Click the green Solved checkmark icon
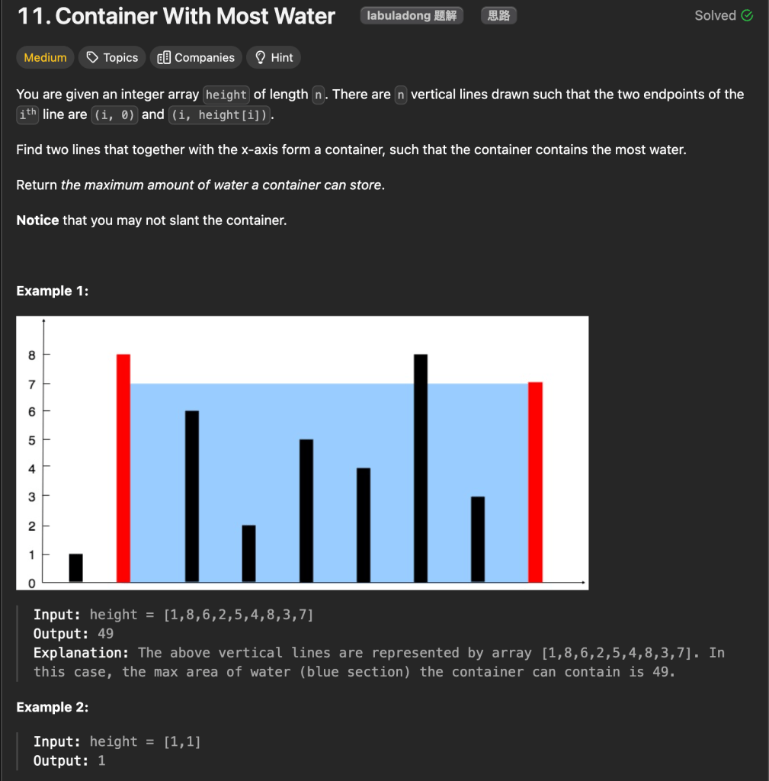The height and width of the screenshot is (781, 769). (747, 16)
